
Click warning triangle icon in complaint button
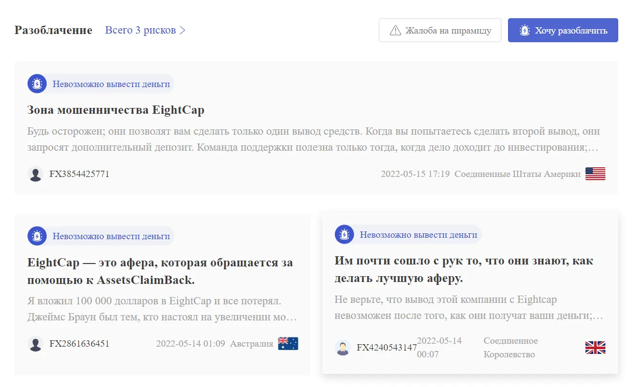[x=396, y=31]
